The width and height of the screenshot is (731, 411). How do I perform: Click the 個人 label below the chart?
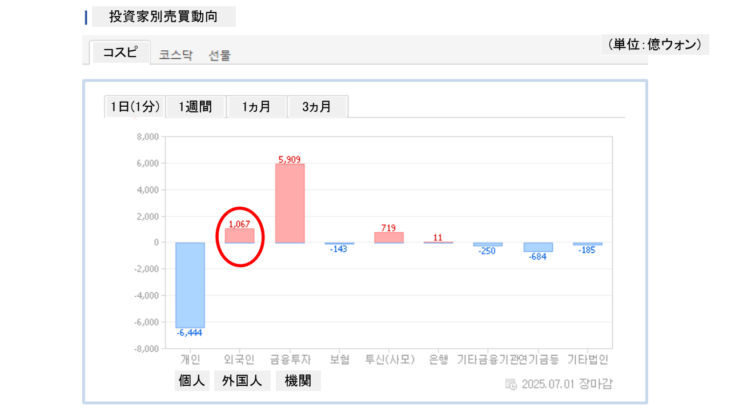click(192, 381)
